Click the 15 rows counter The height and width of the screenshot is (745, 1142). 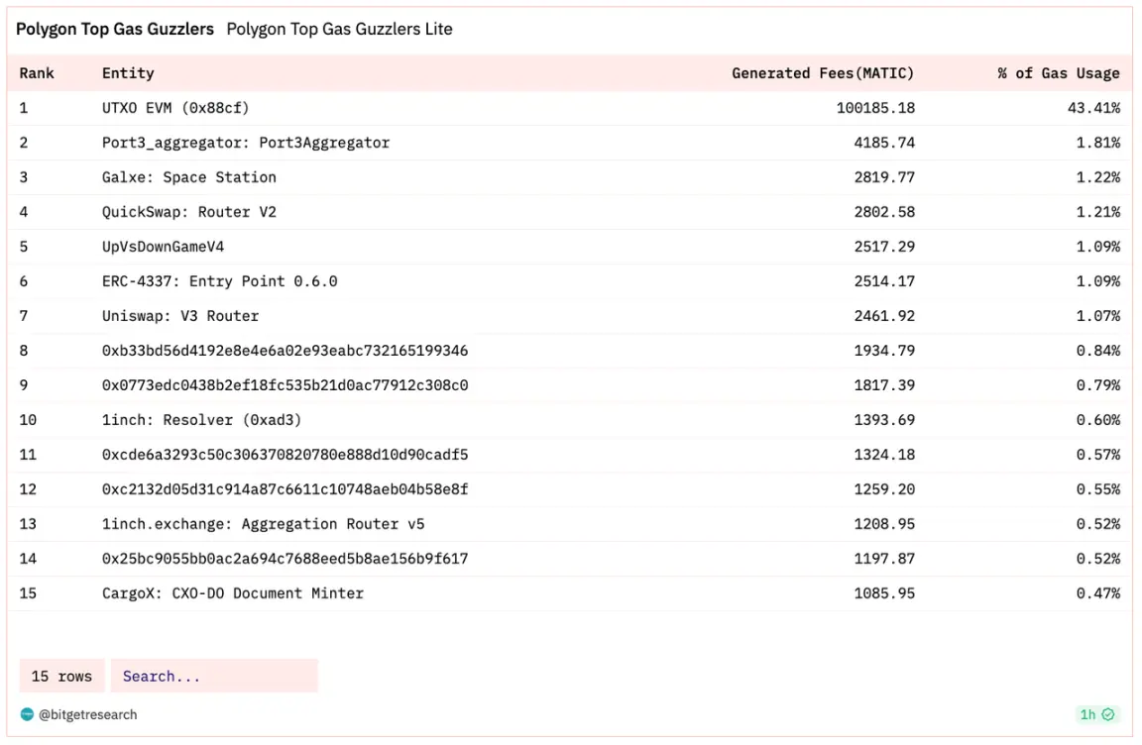point(61,676)
